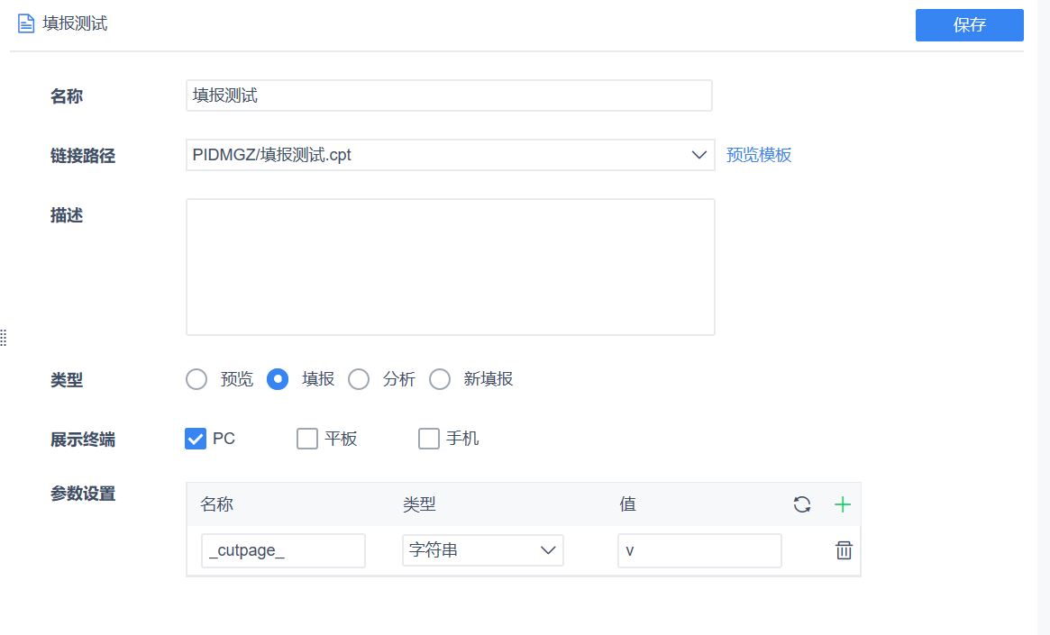Click the left edge panel drag handle
1050x635 pixels.
point(4,338)
